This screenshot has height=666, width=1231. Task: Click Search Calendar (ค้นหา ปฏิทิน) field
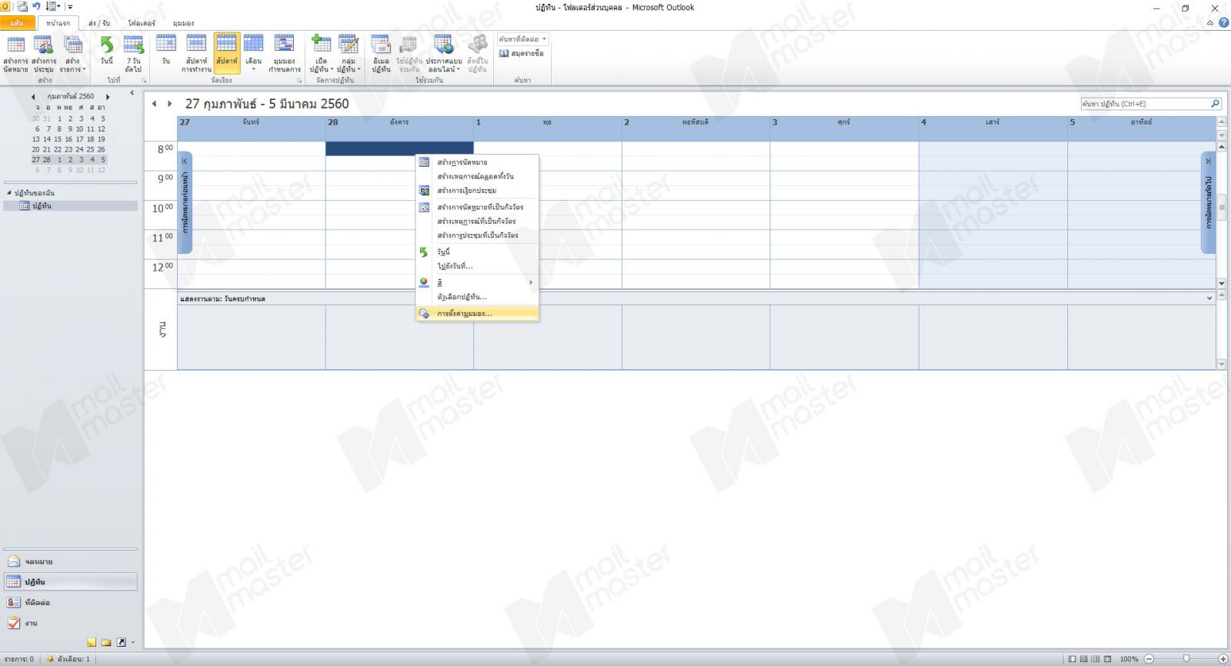coord(1145,103)
